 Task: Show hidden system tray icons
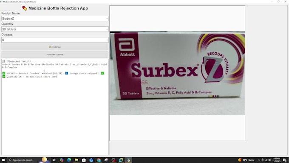pos(259,160)
